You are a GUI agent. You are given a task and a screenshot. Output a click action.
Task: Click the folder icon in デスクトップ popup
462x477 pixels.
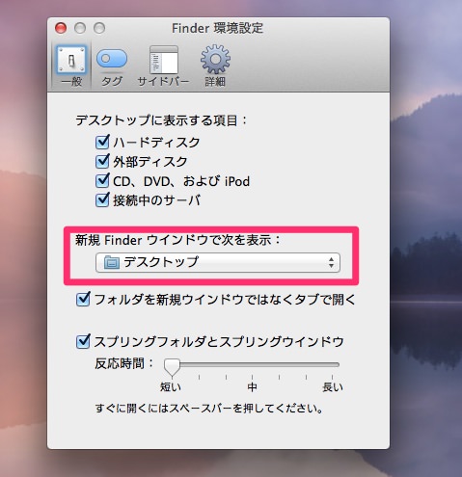(112, 262)
